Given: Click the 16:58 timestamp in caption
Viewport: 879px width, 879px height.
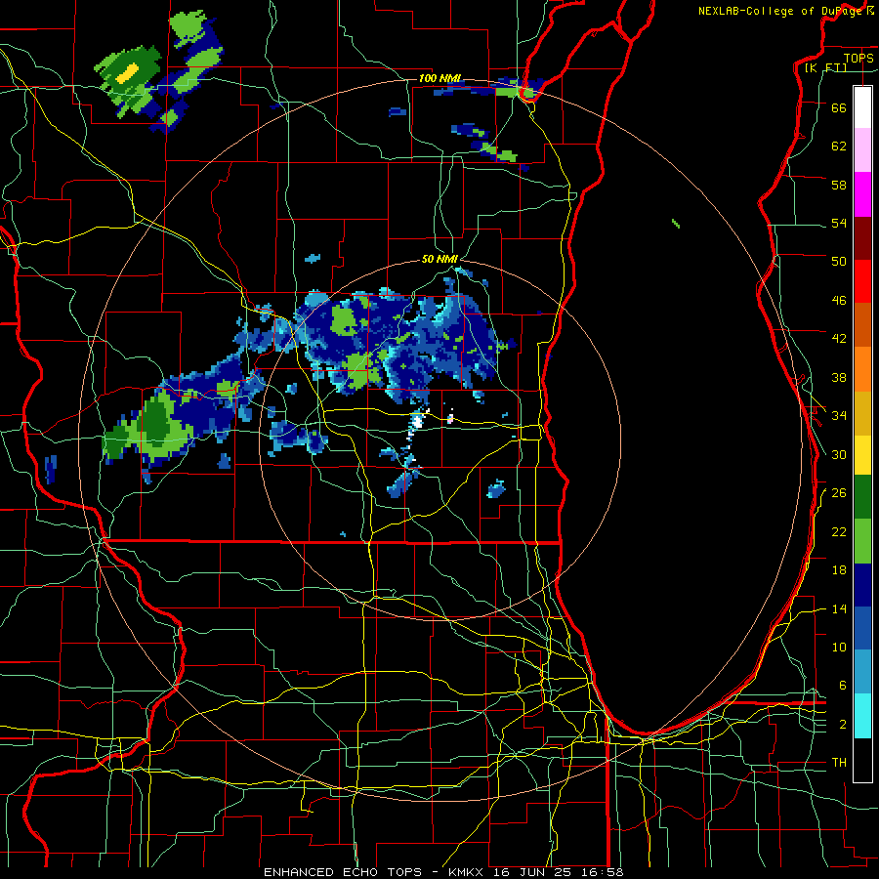Looking at the screenshot, I should coord(603,872).
